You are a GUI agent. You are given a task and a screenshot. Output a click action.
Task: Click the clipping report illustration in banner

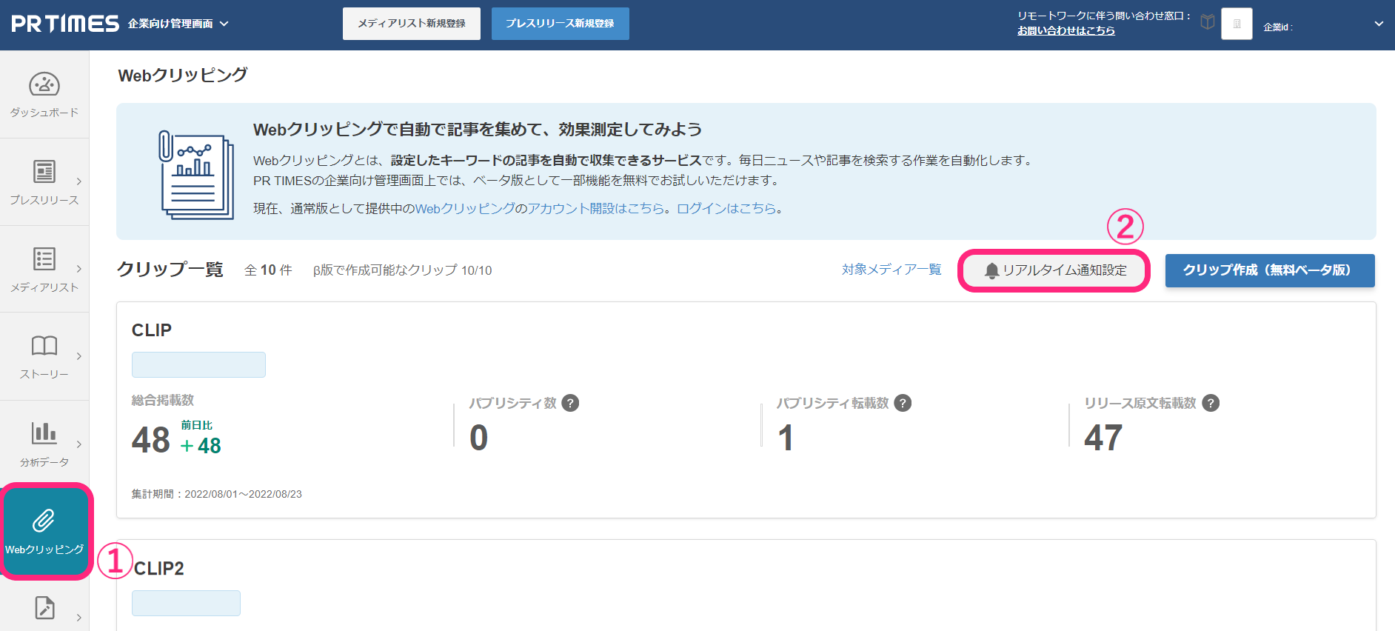pyautogui.click(x=196, y=175)
